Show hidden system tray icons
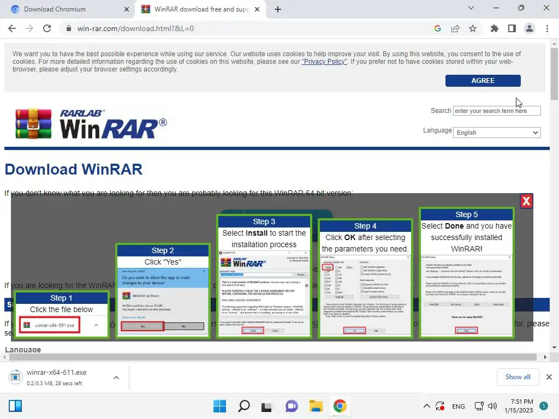Viewport: 559px width, 419px height. click(x=427, y=406)
